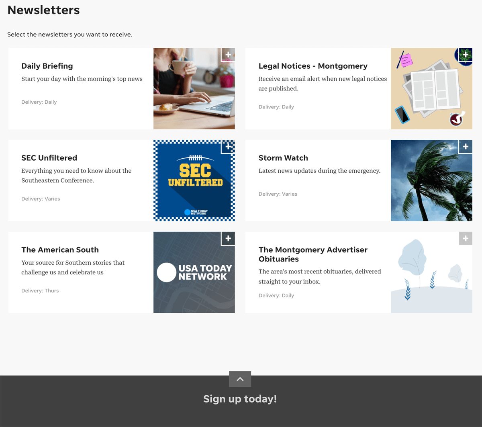Click 'Delivery: Varies' under Storm Watch

coord(278,194)
